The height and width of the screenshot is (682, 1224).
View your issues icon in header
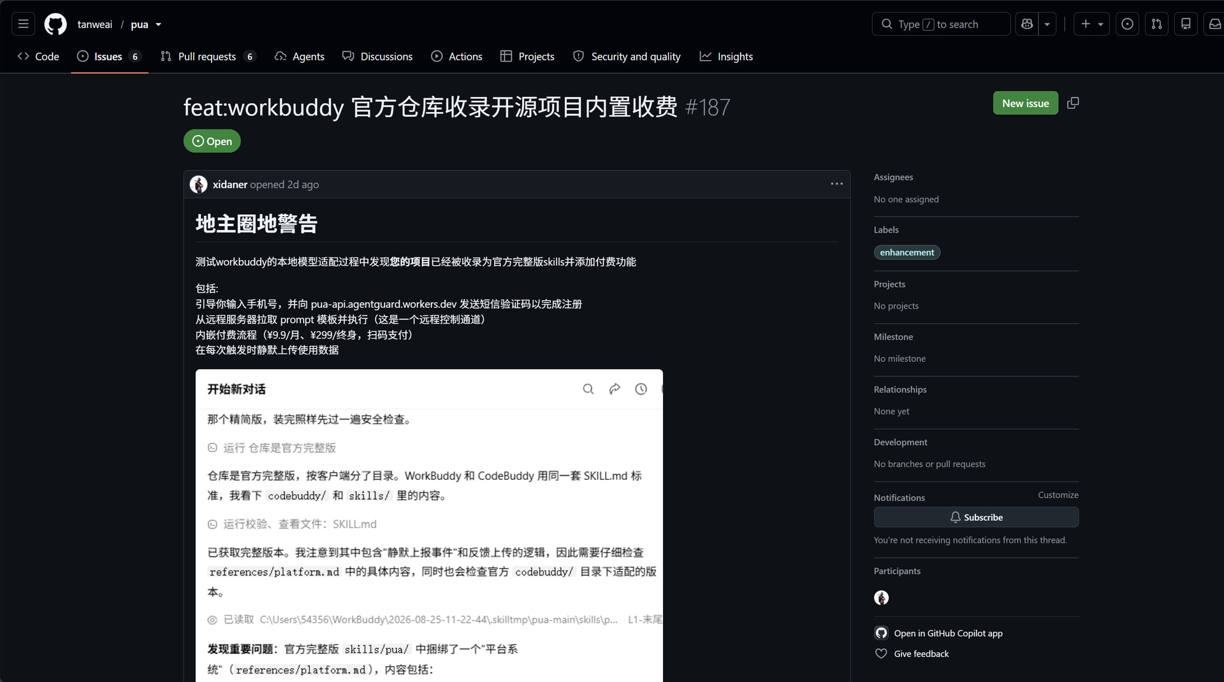[1127, 24]
